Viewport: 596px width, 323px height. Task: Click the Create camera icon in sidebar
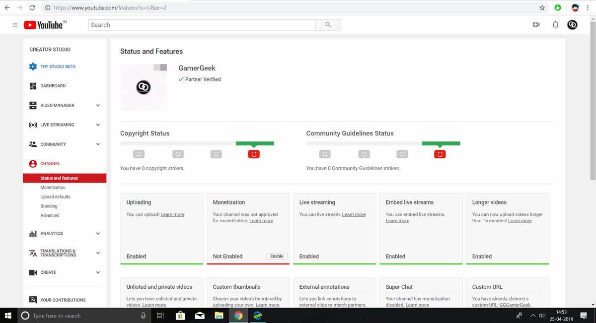pyautogui.click(x=33, y=272)
